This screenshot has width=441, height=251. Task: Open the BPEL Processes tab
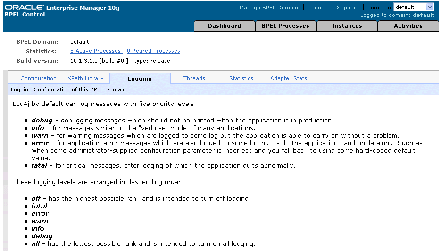(x=285, y=26)
